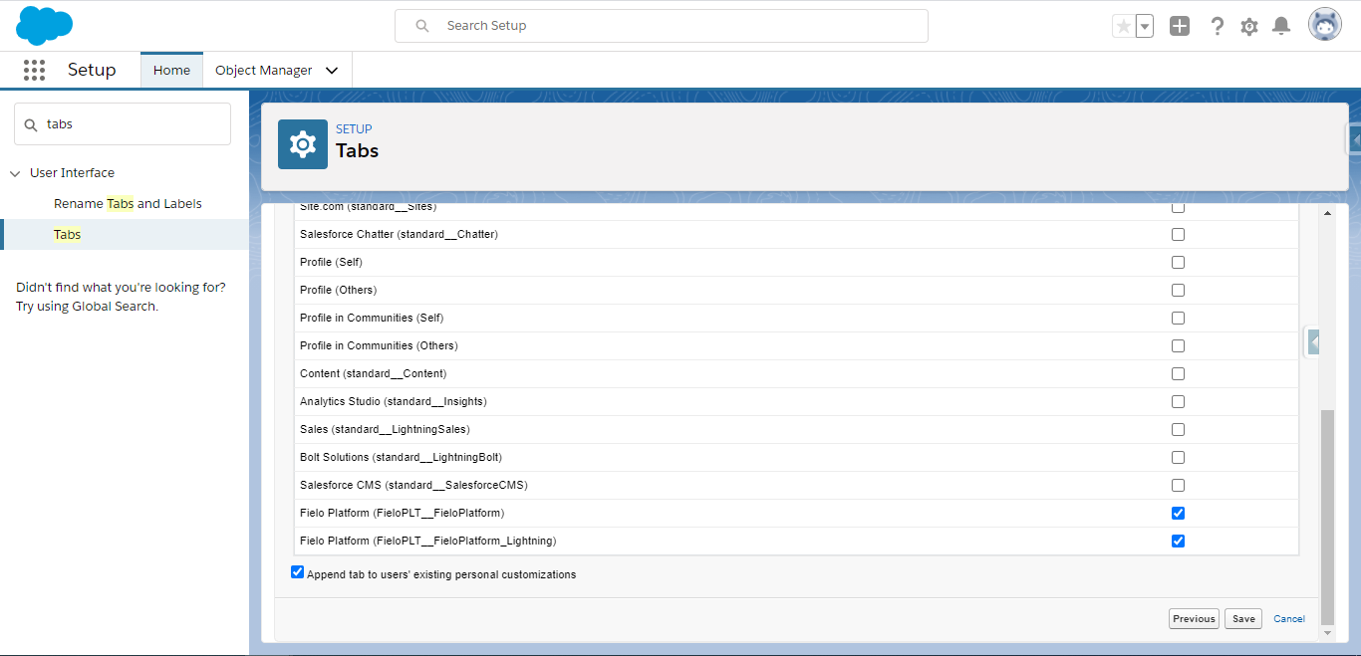Enable the Sales LightningSales checkbox
The image size is (1361, 656).
(1178, 430)
